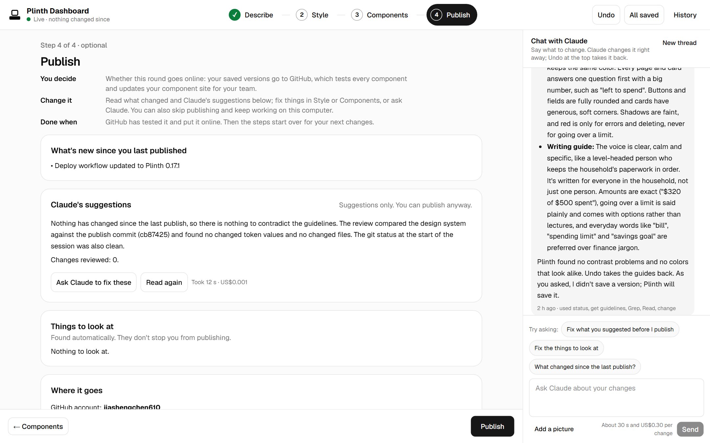Click the '2 h ago · used status' footer
Viewport: 710px width, 443px height.
click(606, 308)
